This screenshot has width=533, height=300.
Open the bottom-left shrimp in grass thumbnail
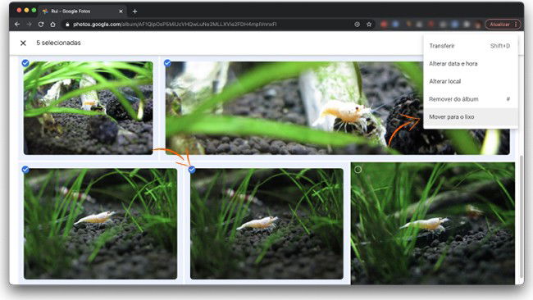click(100, 224)
